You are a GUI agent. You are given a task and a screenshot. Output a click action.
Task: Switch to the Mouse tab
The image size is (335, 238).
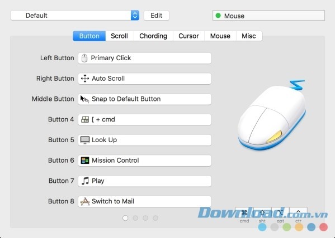point(220,36)
